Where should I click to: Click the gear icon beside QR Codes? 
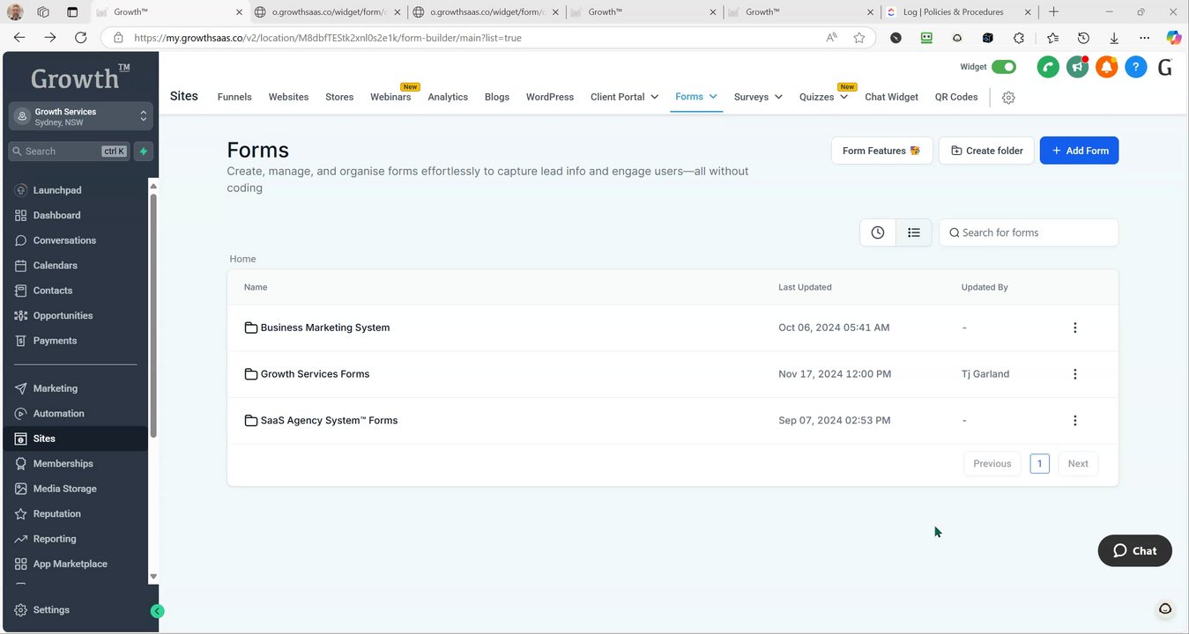(1008, 98)
